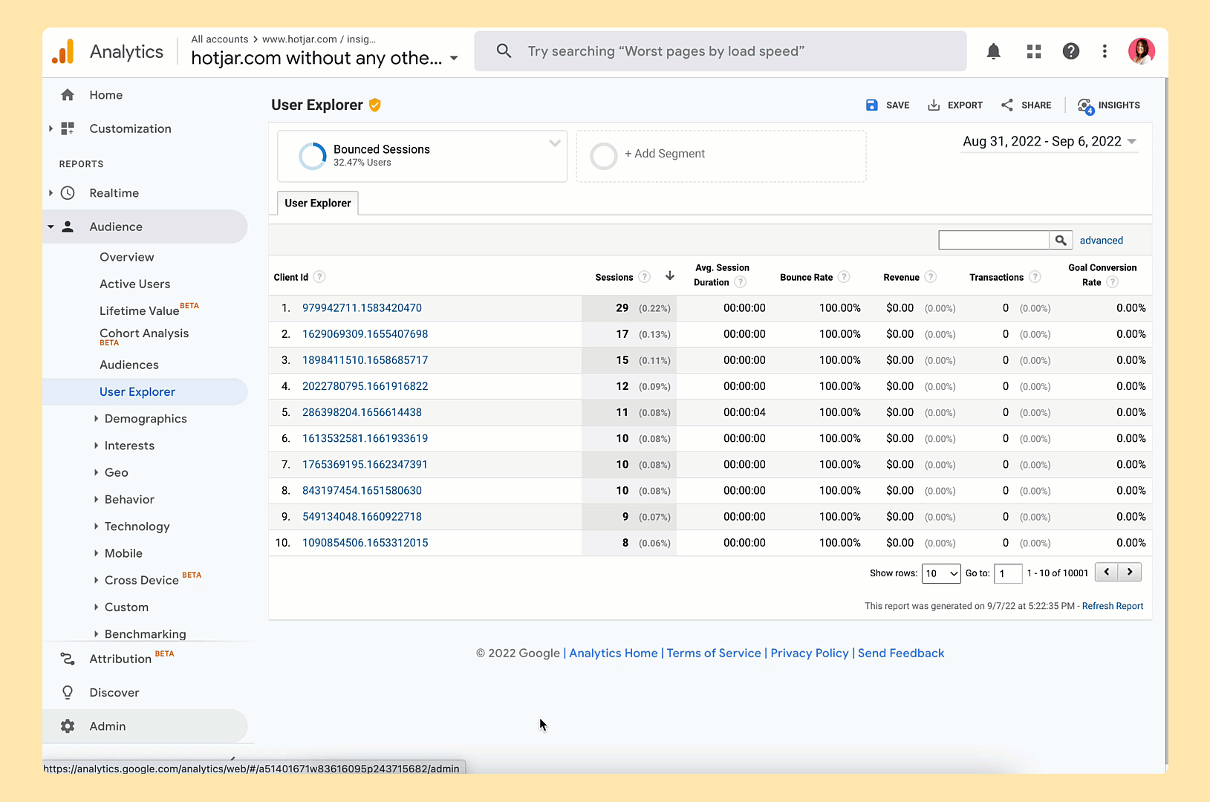
Task: Click Refresh Report link
Action: click(x=1113, y=606)
